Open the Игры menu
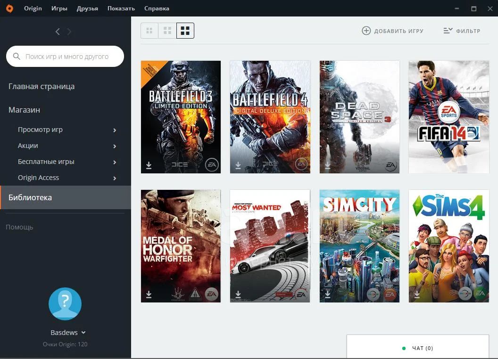This screenshot has height=359, width=498. click(59, 8)
